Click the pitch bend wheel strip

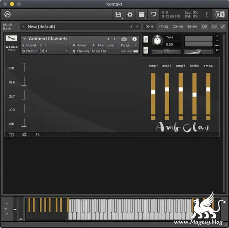[15, 209]
